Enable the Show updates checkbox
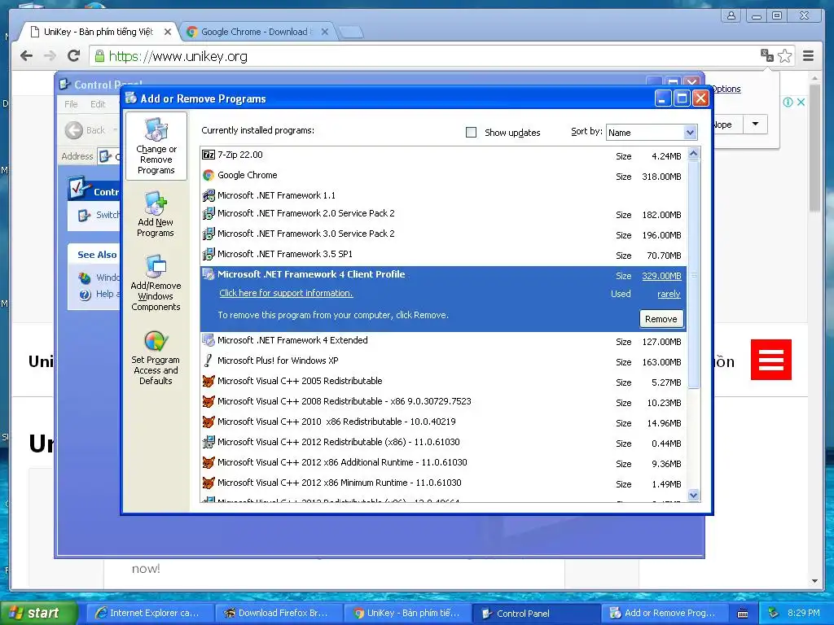Viewport: 834px width, 625px height. click(472, 133)
